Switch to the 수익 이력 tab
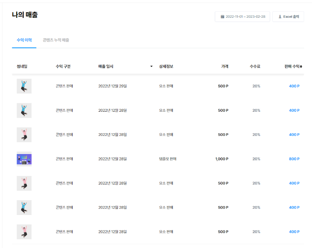The height and width of the screenshot is (248, 312). point(24,40)
